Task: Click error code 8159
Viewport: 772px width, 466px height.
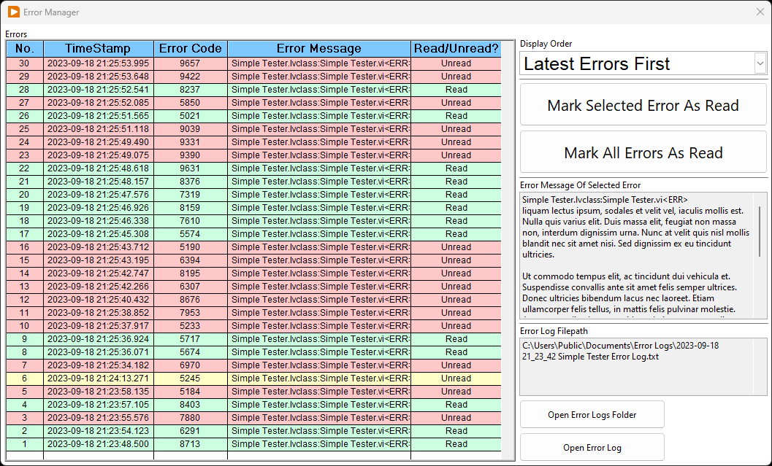Action: (x=190, y=207)
